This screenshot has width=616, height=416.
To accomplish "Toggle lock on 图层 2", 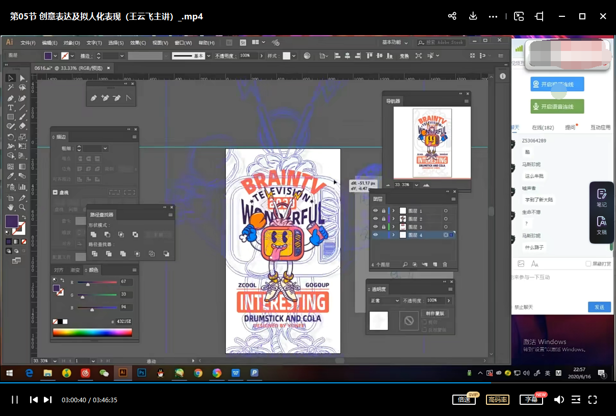I will [x=383, y=219].
